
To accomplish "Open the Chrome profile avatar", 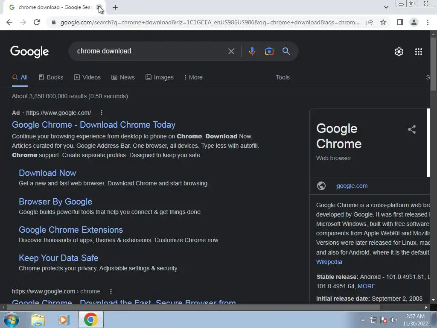I will 414,22.
